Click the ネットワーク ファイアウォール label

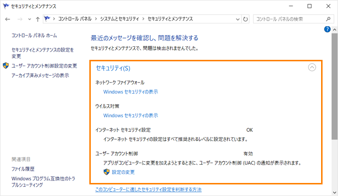[120, 83]
